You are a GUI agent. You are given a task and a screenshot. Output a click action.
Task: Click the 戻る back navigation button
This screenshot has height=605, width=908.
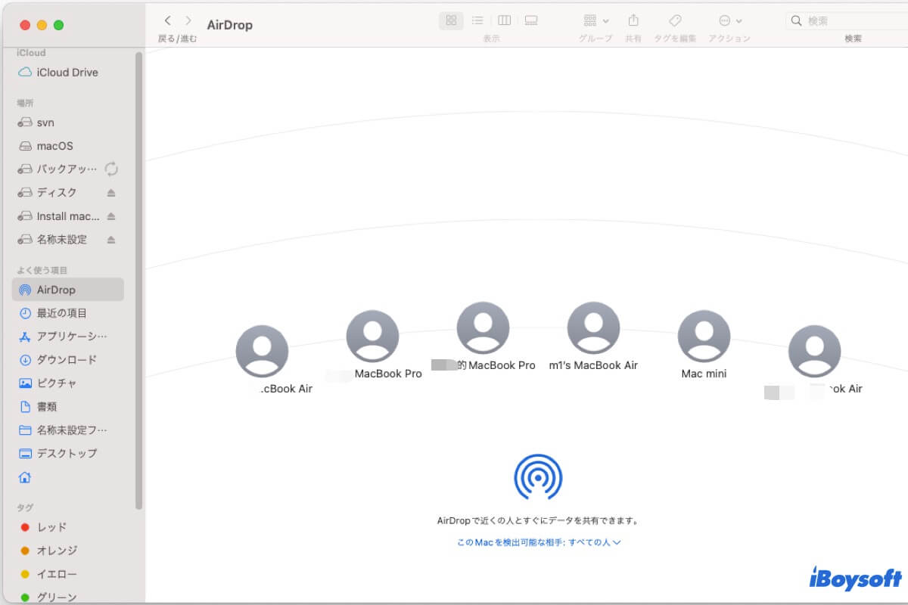pyautogui.click(x=167, y=20)
